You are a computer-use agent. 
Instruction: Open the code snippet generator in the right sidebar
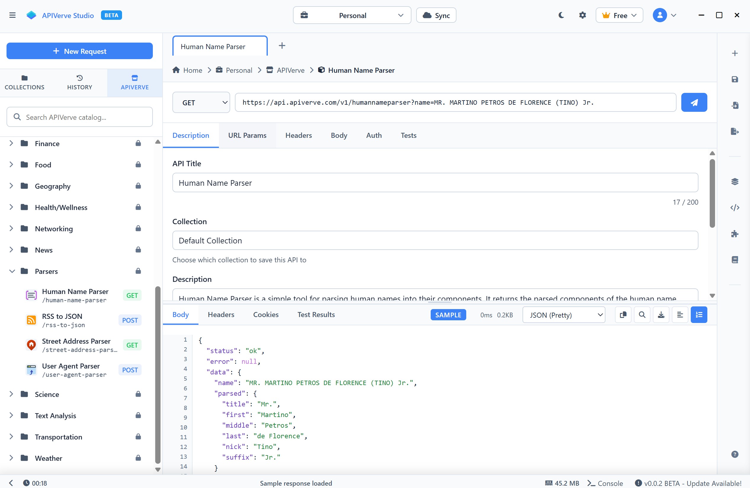(x=735, y=208)
